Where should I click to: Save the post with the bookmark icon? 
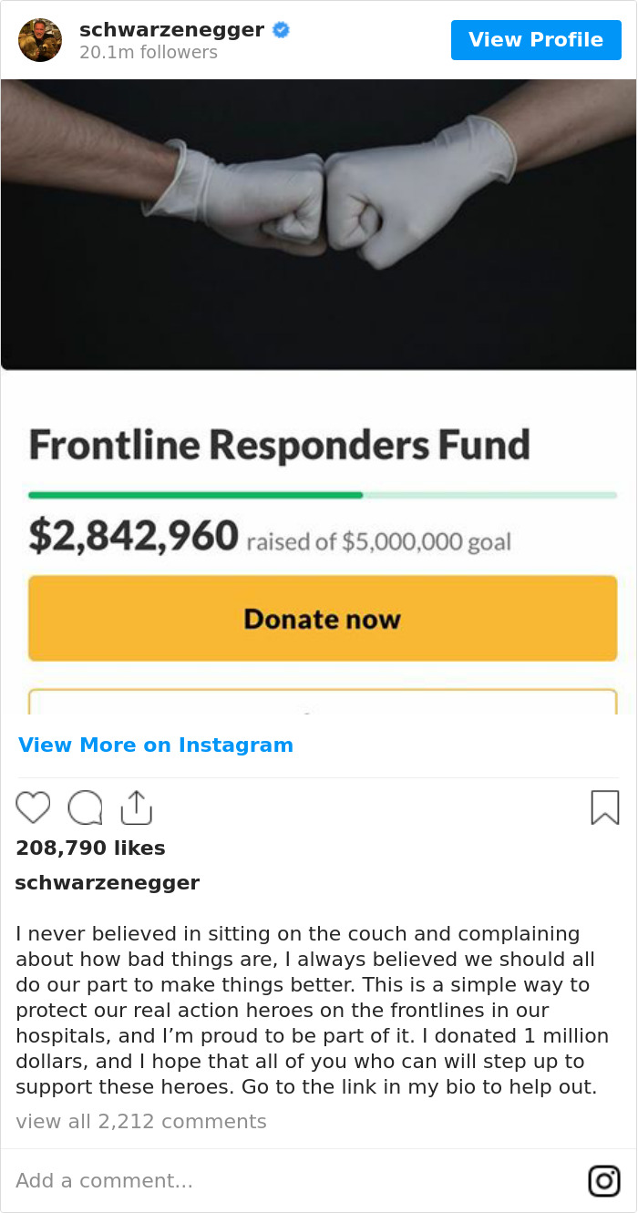click(x=604, y=807)
